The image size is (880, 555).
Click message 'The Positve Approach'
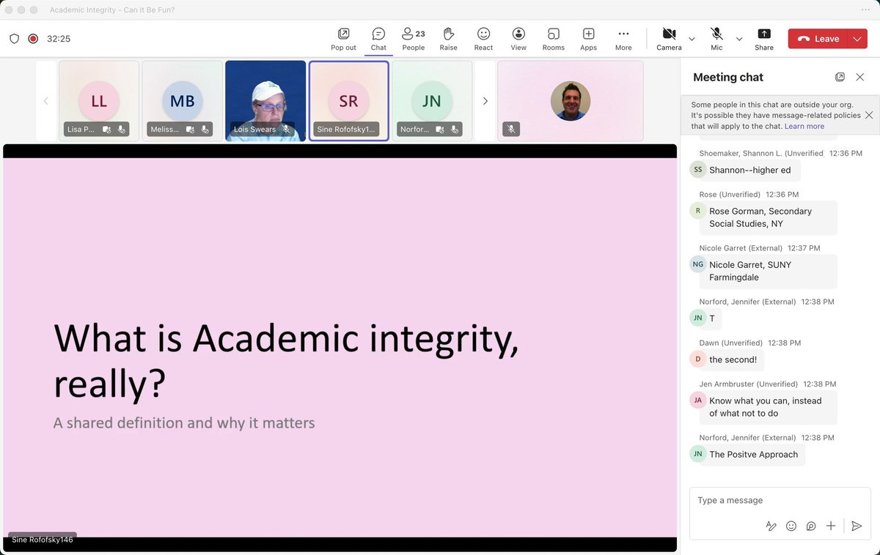tap(753, 454)
